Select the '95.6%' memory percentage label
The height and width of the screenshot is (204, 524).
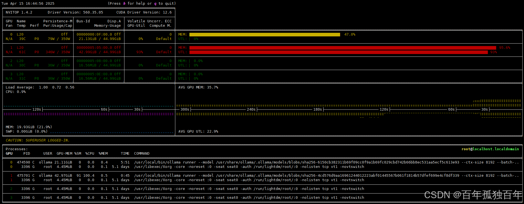[505, 48]
